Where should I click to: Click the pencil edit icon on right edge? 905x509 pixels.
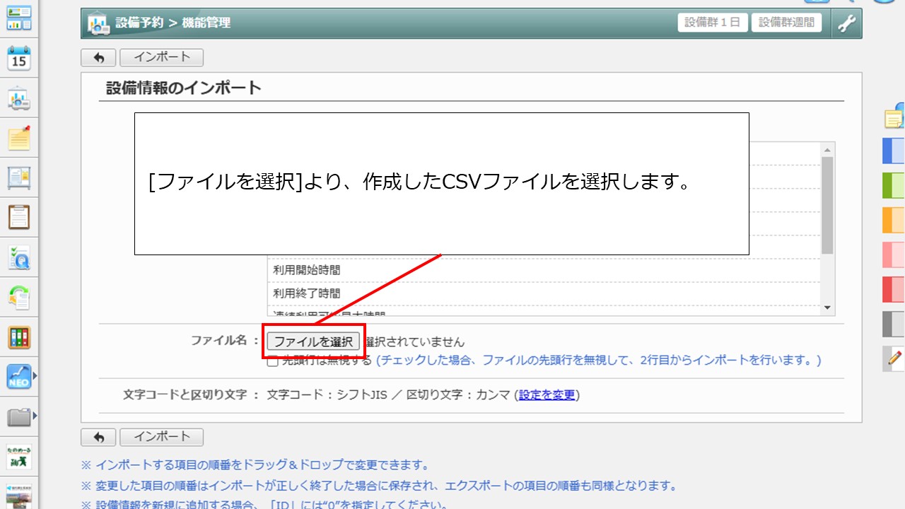[x=894, y=358]
